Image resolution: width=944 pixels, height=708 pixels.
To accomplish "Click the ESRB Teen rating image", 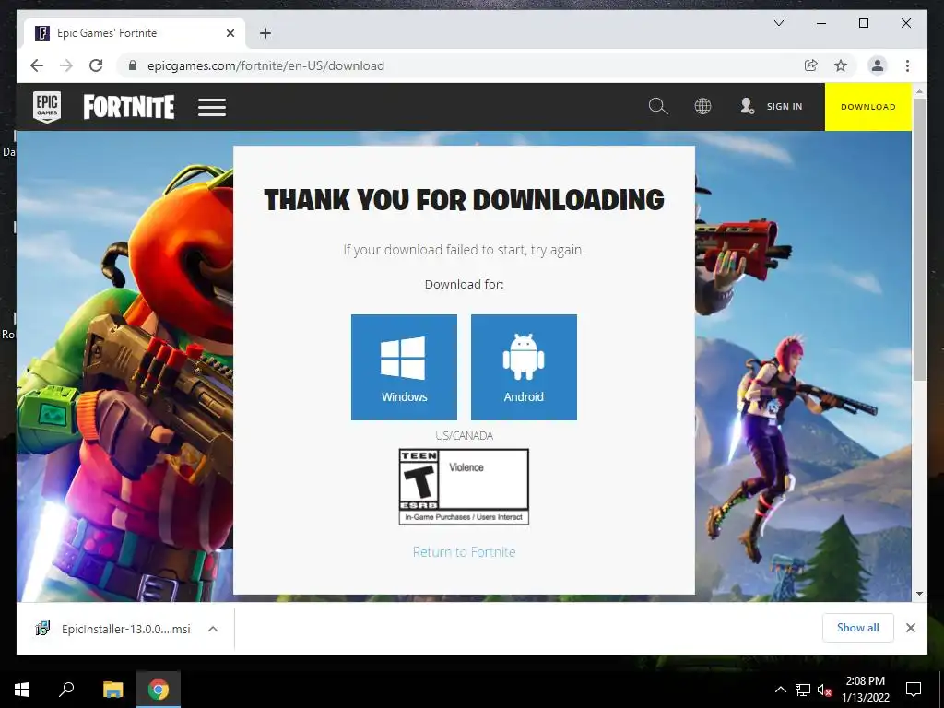I will pos(465,487).
